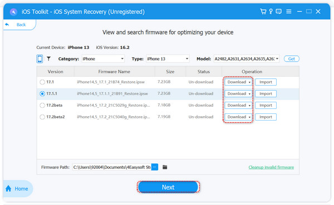
Task: Click Import for firmware 17.1.1
Action: tap(266, 94)
